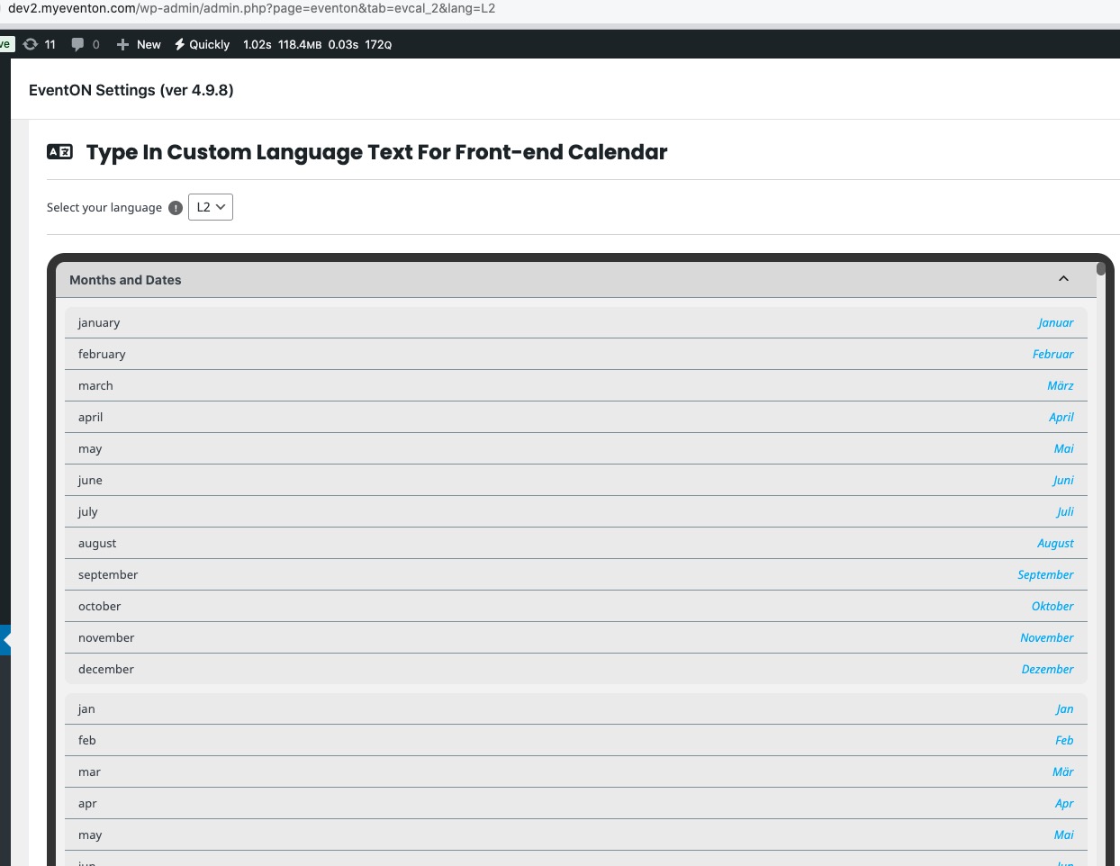Screen dimensions: 1120x866
Task: Edit the 'Mär' translation value
Action: 1062,771
